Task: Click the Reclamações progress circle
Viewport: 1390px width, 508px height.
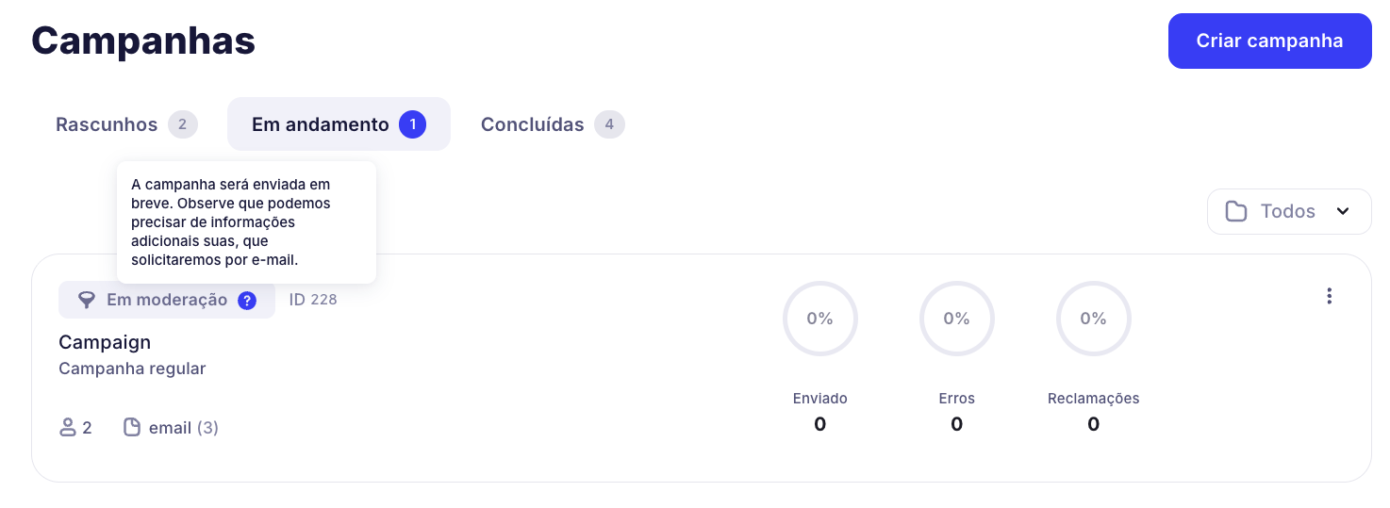Action: point(1093,319)
